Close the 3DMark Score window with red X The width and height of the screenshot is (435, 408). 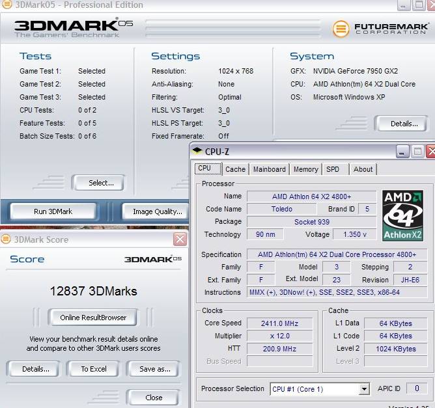click(180, 239)
